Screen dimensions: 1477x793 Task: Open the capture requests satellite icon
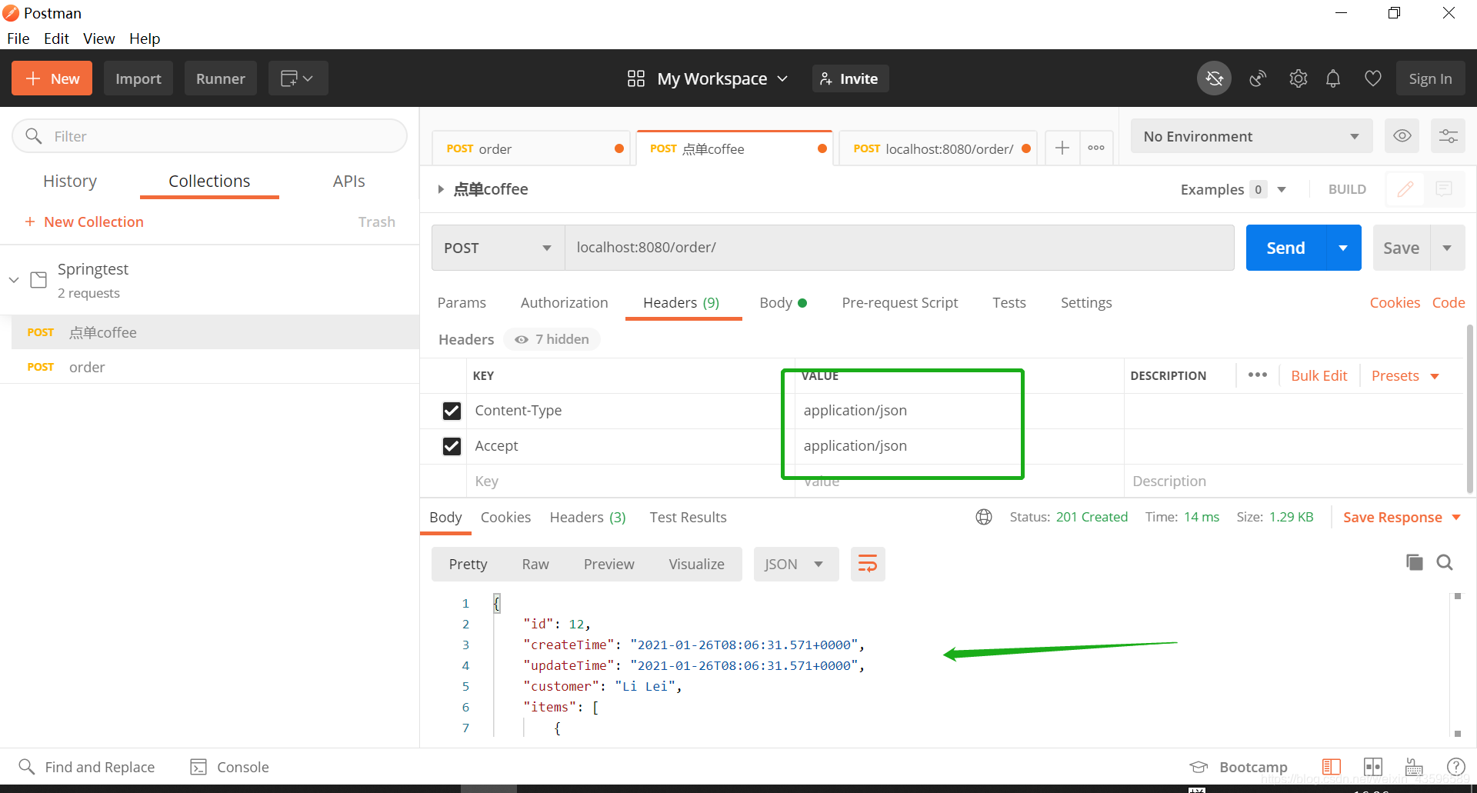coord(1258,78)
